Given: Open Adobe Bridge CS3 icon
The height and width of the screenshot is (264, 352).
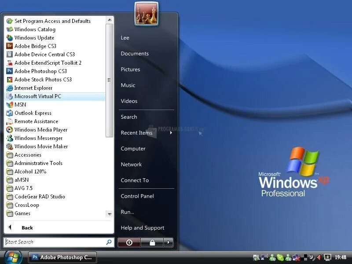Looking at the screenshot, I should pyautogui.click(x=9, y=46).
